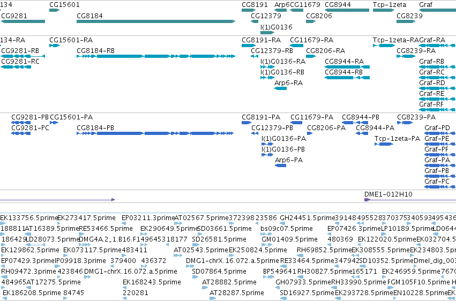Image resolution: width=456 pixels, height=301 pixels.
Task: Select the CG8206-PA protein label
Action: coord(326,128)
